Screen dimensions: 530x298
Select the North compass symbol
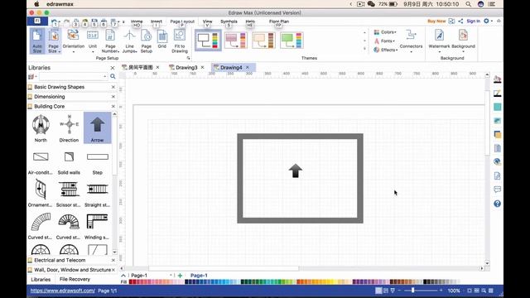coord(41,127)
